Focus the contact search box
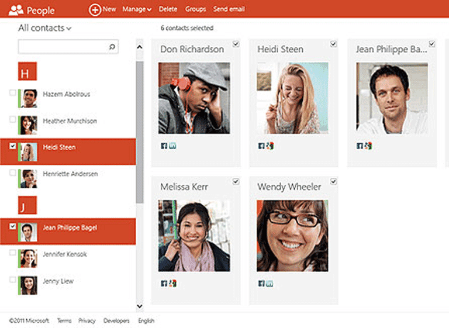The width and height of the screenshot is (449, 328). click(68, 47)
